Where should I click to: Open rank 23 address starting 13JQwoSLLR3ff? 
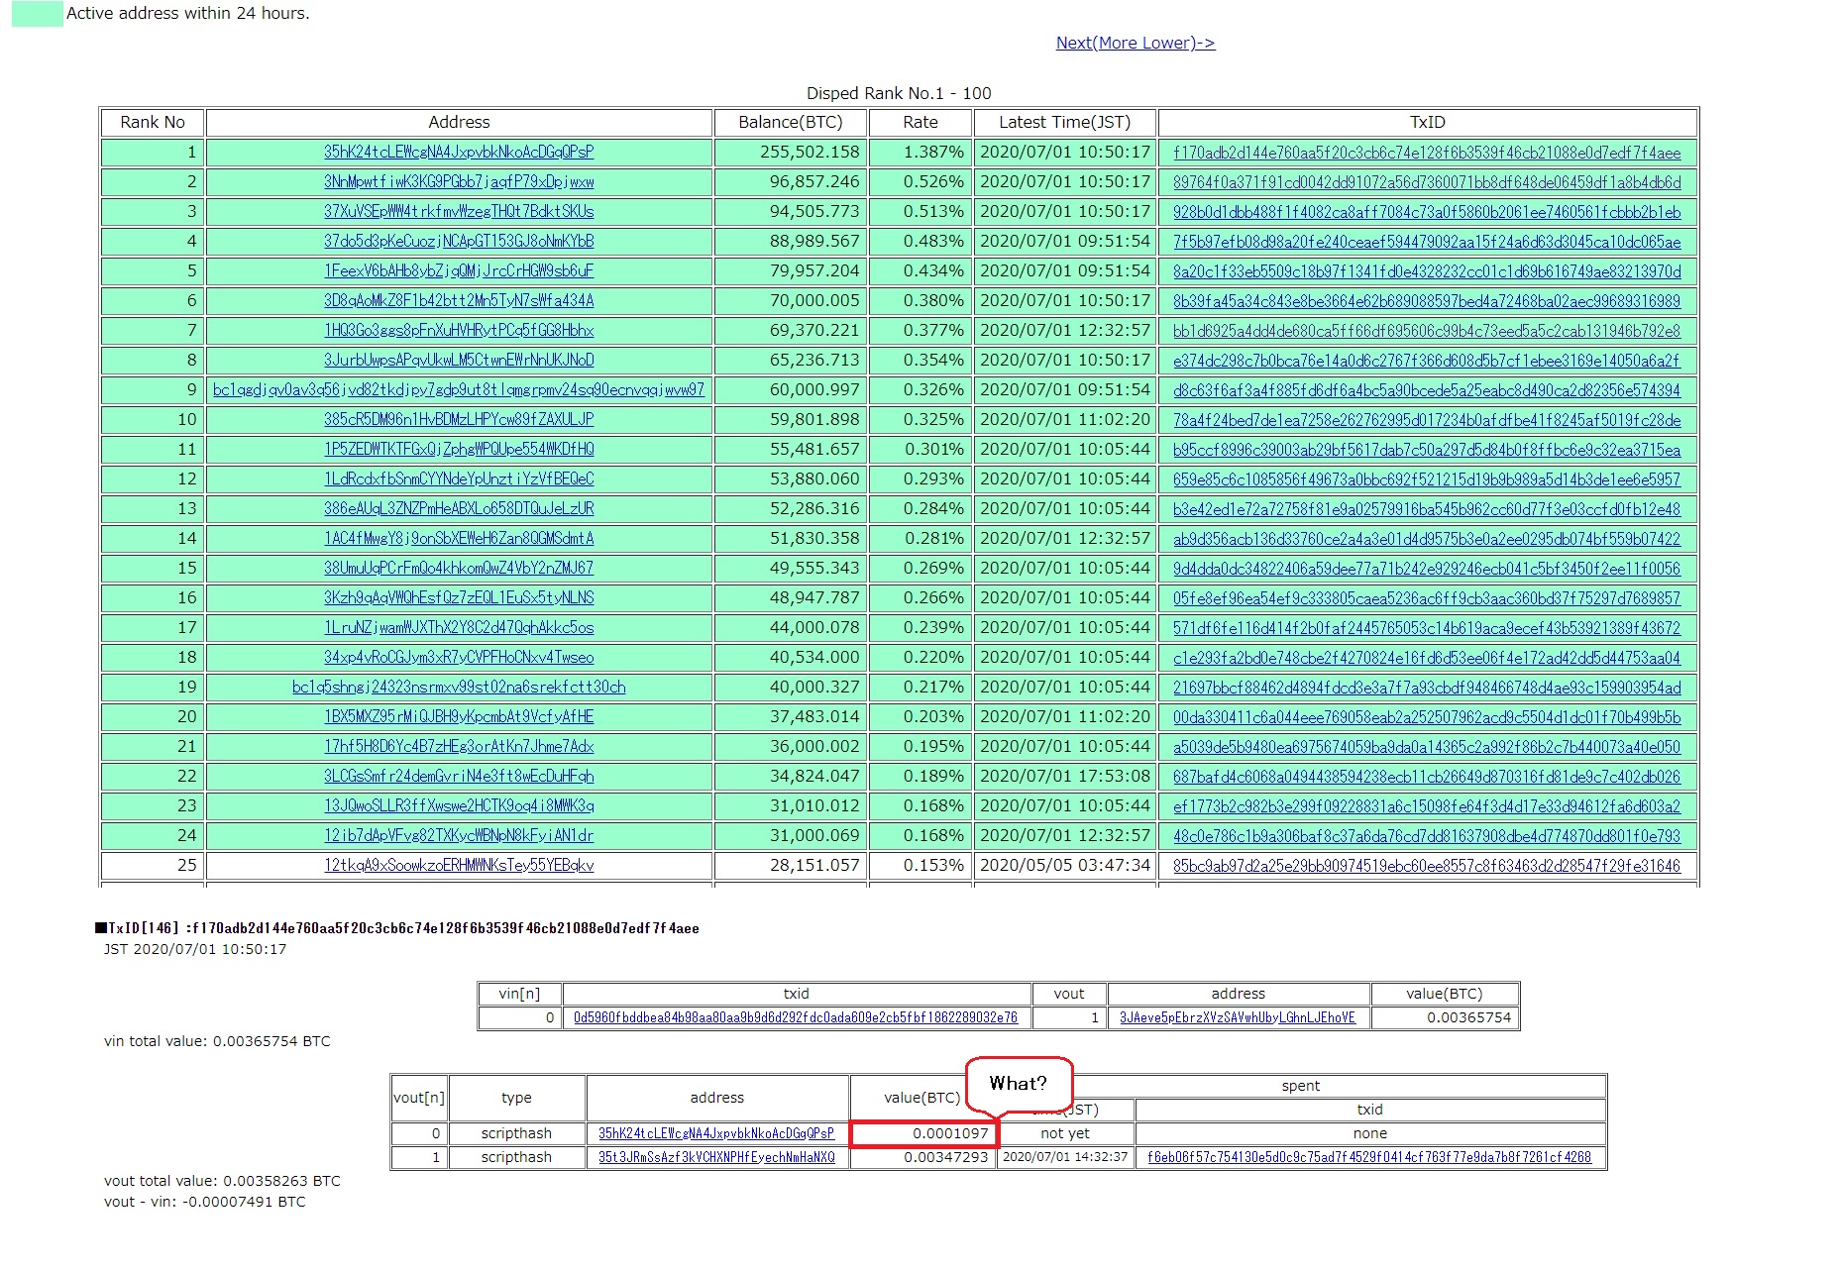click(x=459, y=805)
